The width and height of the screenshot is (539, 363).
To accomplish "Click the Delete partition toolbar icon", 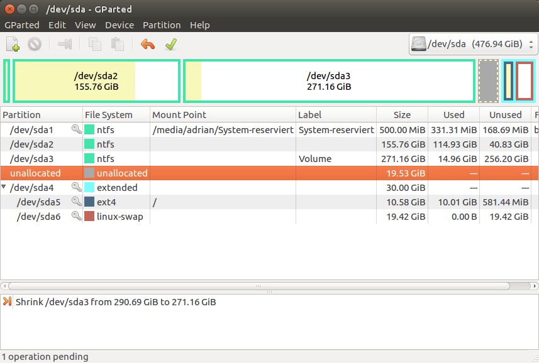I will [x=35, y=45].
